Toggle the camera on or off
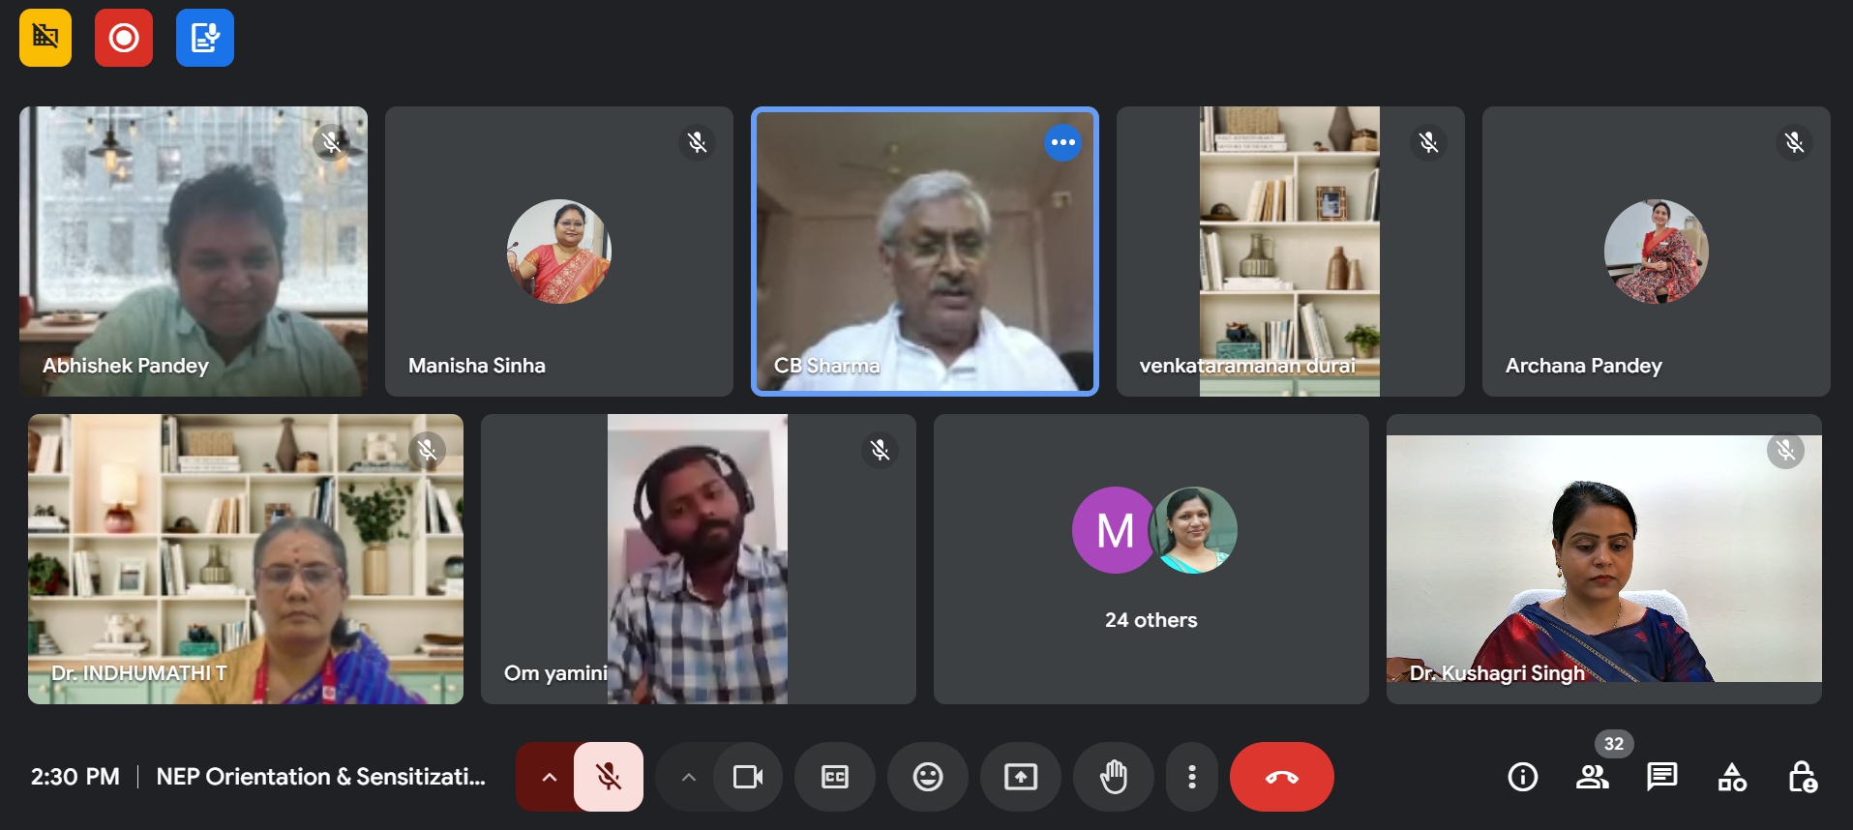The width and height of the screenshot is (1853, 830). (747, 777)
